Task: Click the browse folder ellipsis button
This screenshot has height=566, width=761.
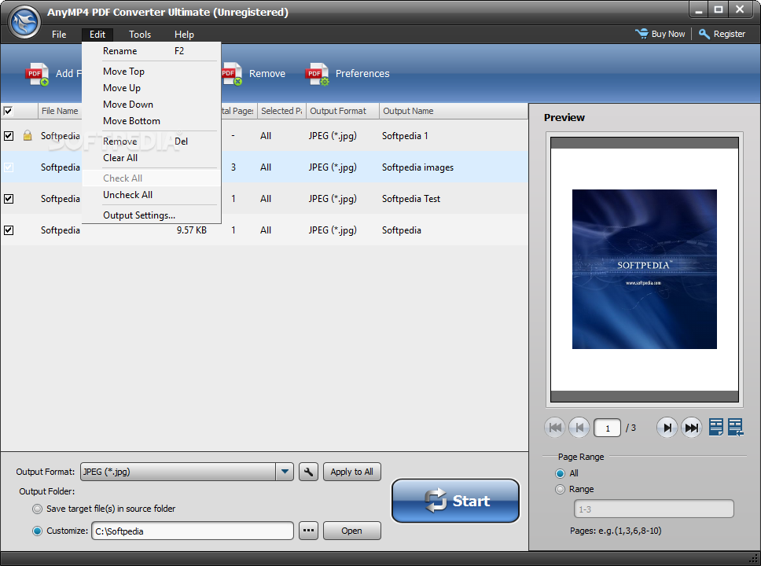Action: [309, 531]
